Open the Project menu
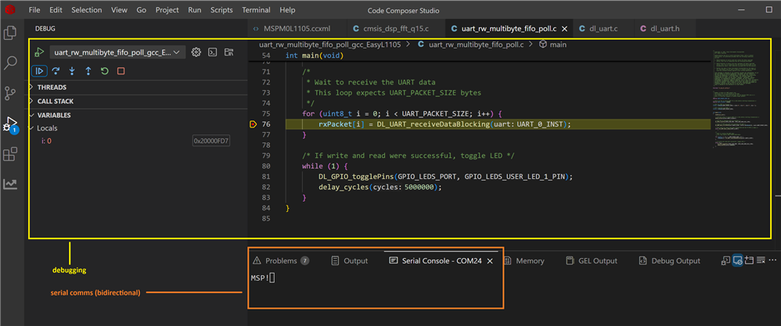The width and height of the screenshot is (781, 326). click(167, 10)
